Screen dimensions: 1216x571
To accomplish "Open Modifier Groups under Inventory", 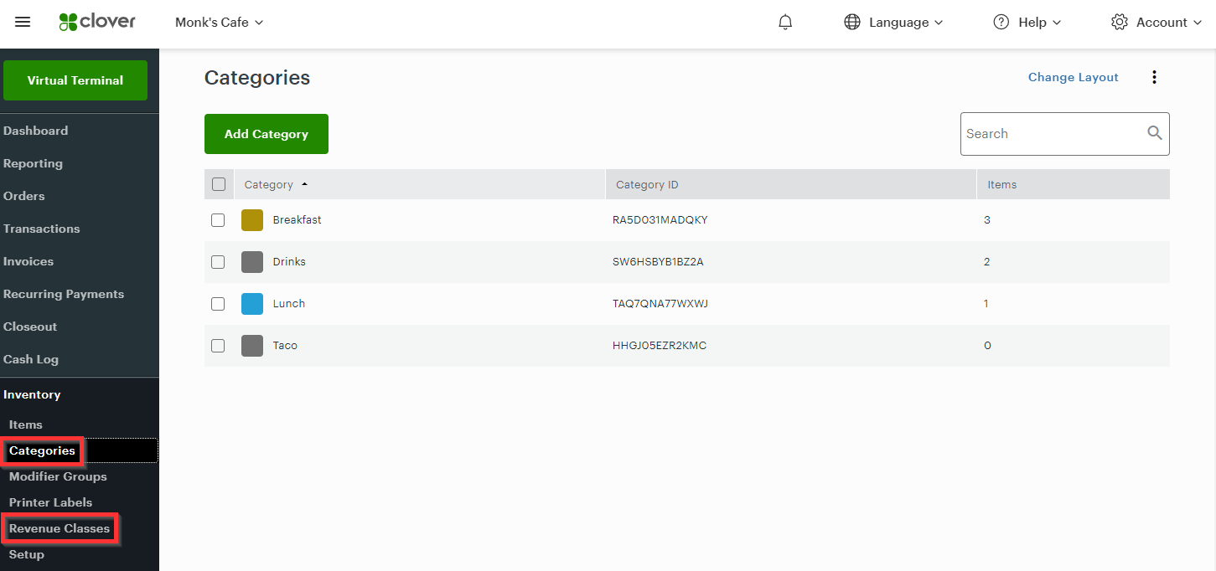I will tap(58, 476).
